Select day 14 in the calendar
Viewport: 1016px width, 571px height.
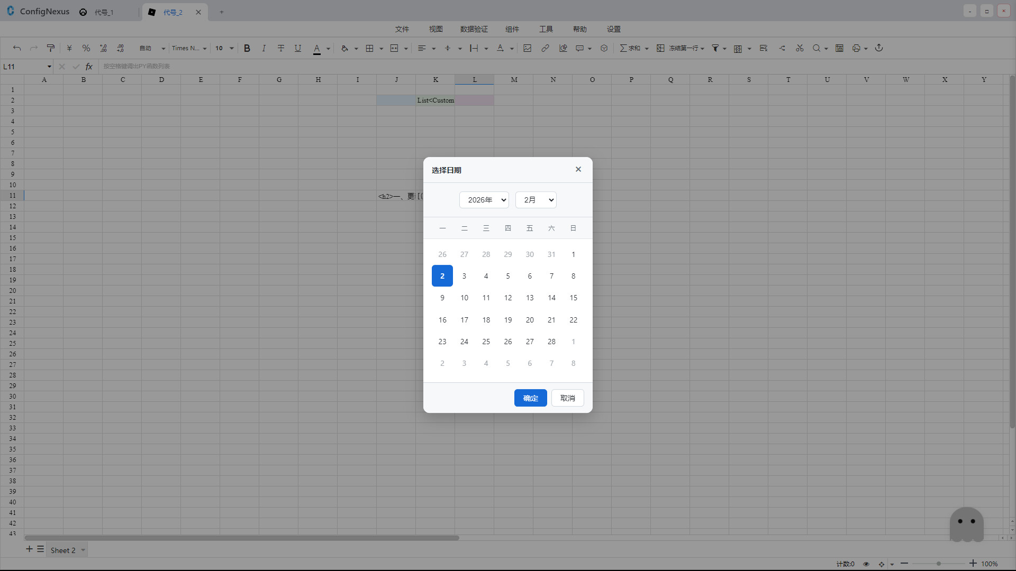tap(551, 298)
